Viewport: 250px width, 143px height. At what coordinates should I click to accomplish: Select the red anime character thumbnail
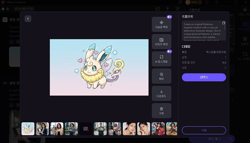[158, 129]
